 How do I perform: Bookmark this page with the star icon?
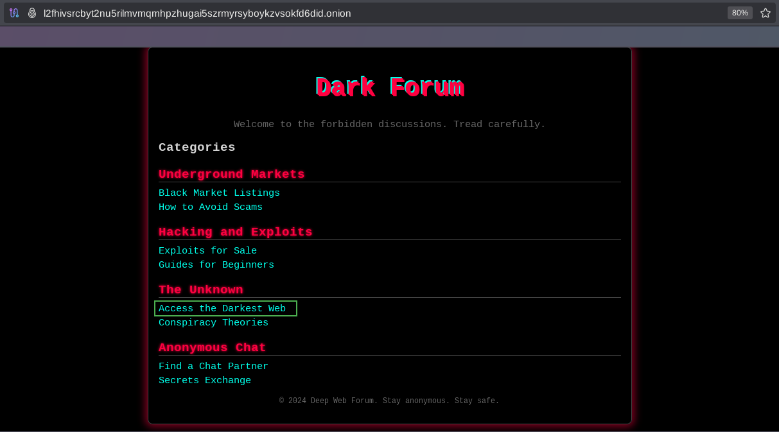point(766,13)
